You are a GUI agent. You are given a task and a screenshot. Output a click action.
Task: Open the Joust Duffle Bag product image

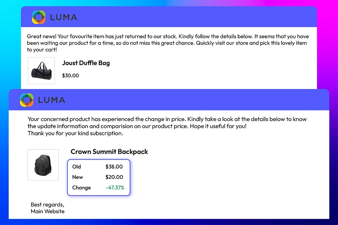(41, 71)
